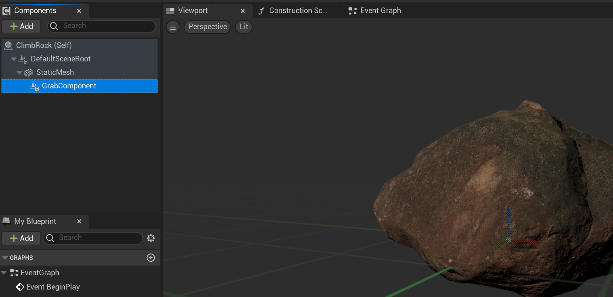Click the Event BeginPlay diamond icon
The width and height of the screenshot is (613, 297).
(x=20, y=287)
